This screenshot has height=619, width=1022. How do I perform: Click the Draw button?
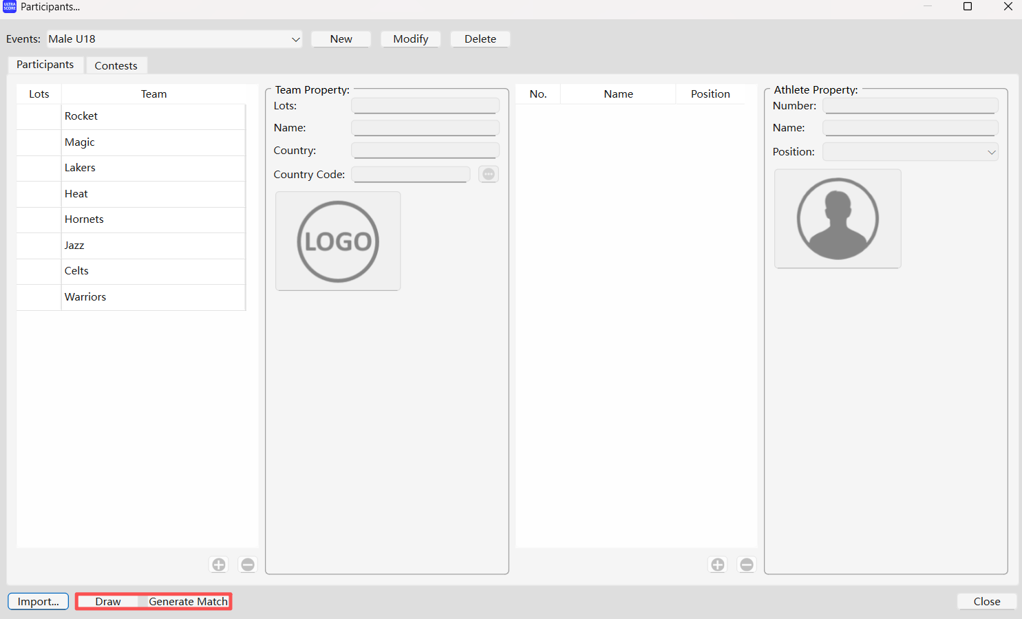click(108, 601)
